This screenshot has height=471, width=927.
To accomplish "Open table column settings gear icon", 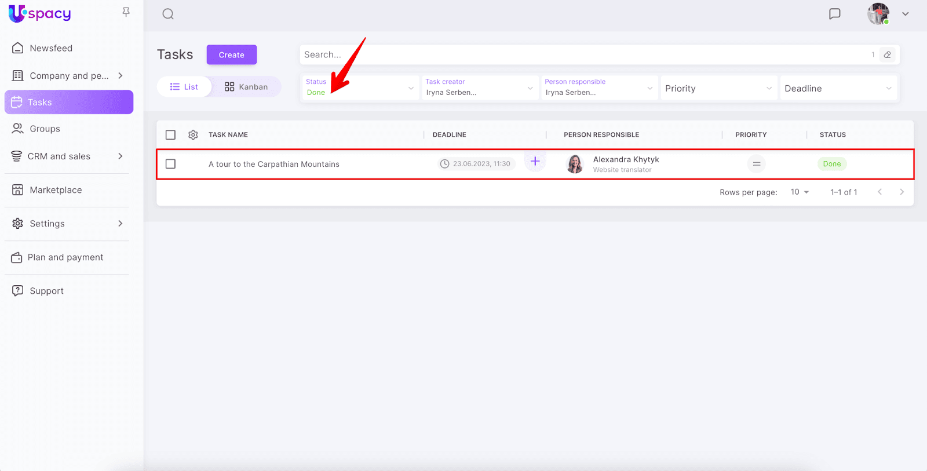I will [x=193, y=135].
